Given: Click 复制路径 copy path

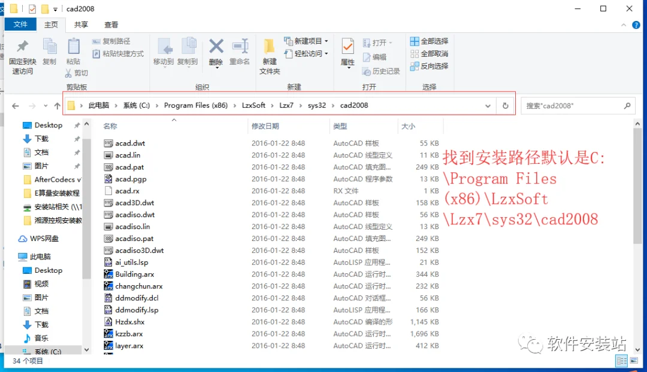Looking at the screenshot, I should [111, 41].
